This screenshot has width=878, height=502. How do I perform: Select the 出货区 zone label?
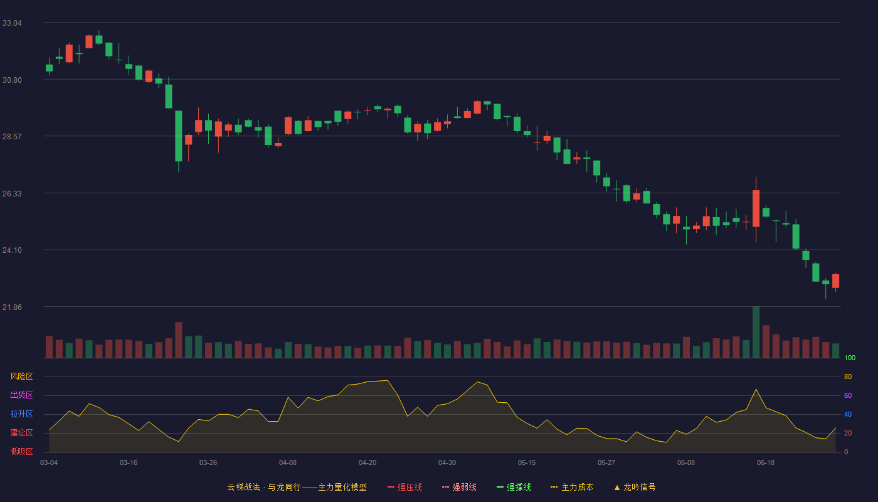coord(22,395)
